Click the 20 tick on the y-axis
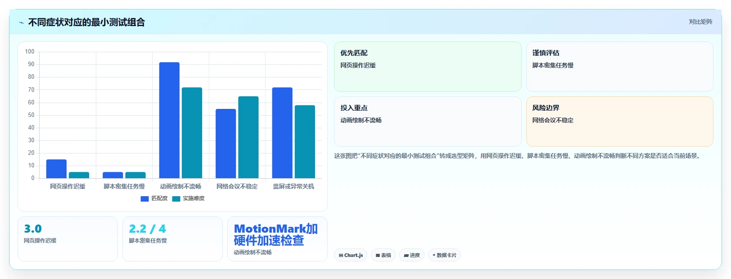The height and width of the screenshot is (279, 731). click(31, 153)
